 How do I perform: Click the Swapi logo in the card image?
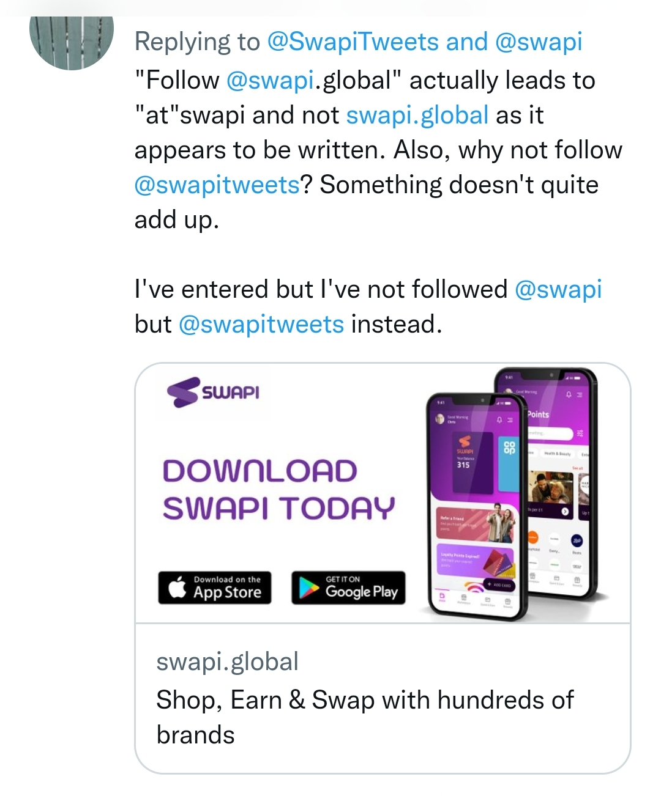pos(213,392)
